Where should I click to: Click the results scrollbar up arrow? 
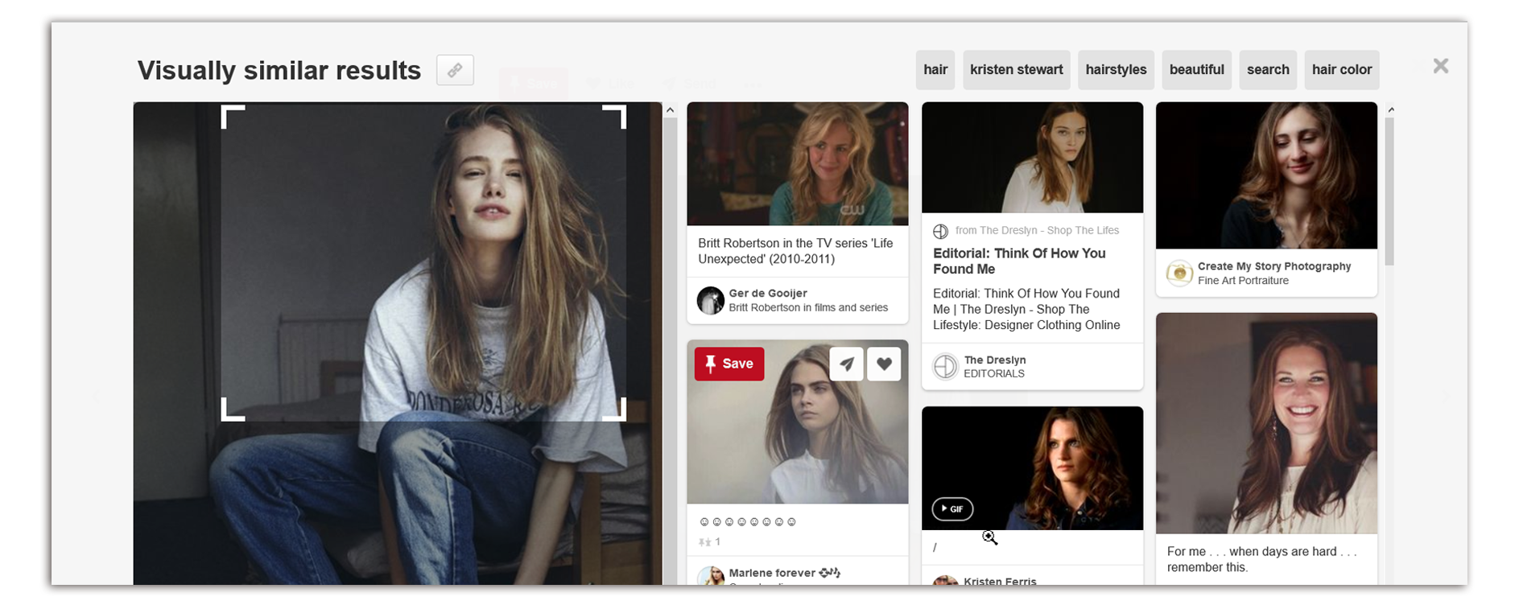point(1390,109)
